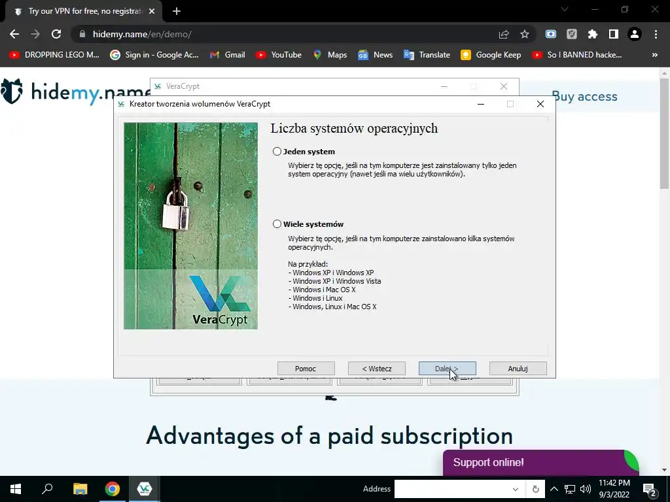The width and height of the screenshot is (670, 502).
Task: Open the blue screen-capture extension icon
Action: click(x=551, y=34)
